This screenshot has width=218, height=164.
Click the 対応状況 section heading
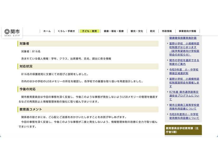pos(88,66)
